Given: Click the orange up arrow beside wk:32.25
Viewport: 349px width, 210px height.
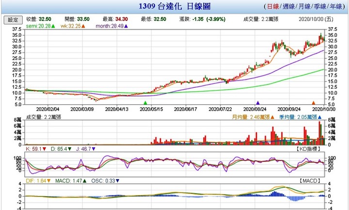Looking at the screenshot, I should point(83,26).
